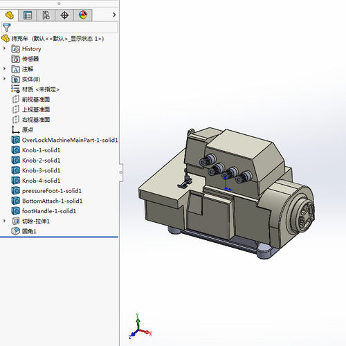Click the History folder icon
346x346 pixels.
(16, 48)
